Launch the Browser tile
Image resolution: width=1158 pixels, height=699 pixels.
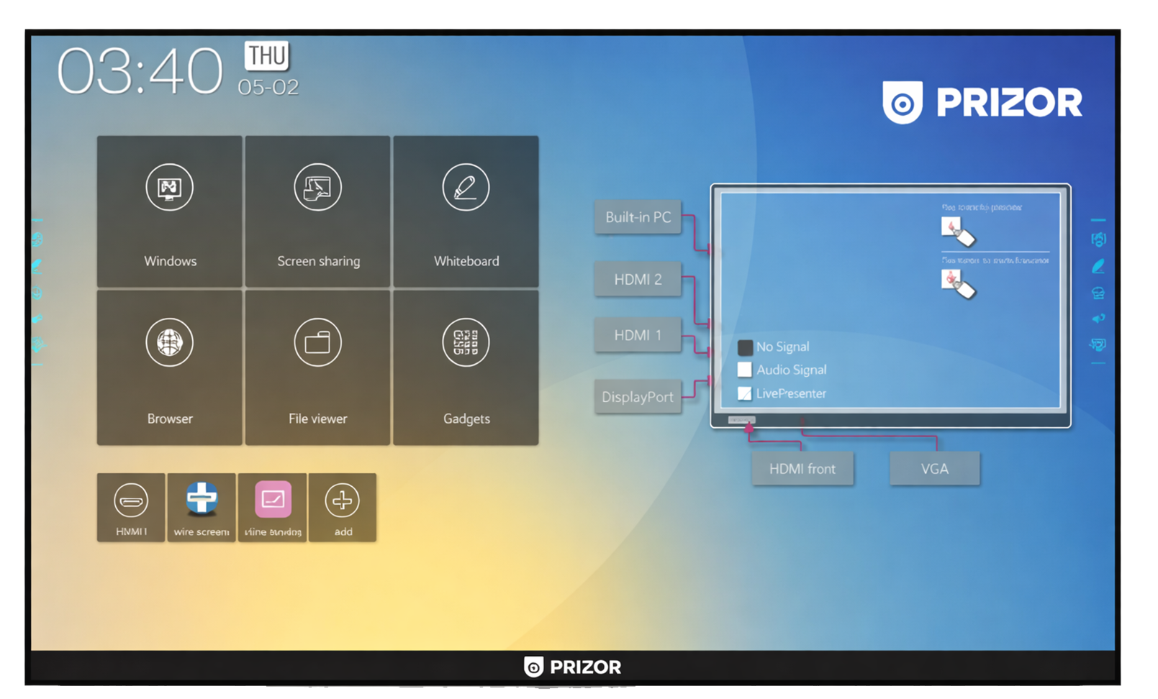[x=169, y=367]
